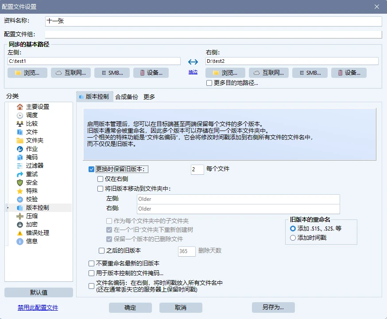This screenshot has height=319, width=387.
Task: Click right side 设备... button
Action: 349,73
